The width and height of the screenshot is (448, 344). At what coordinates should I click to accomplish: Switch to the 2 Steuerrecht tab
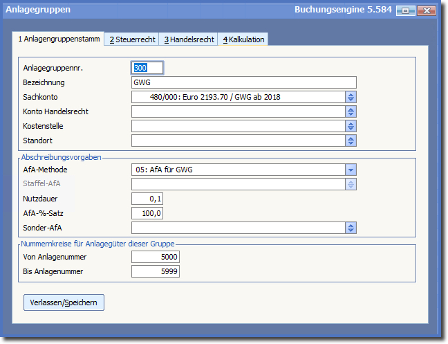[x=131, y=39]
